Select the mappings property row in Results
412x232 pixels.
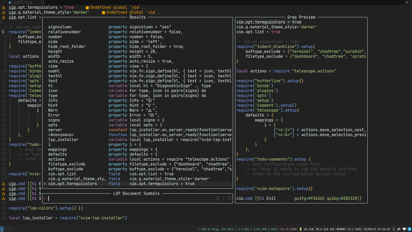click(138, 150)
